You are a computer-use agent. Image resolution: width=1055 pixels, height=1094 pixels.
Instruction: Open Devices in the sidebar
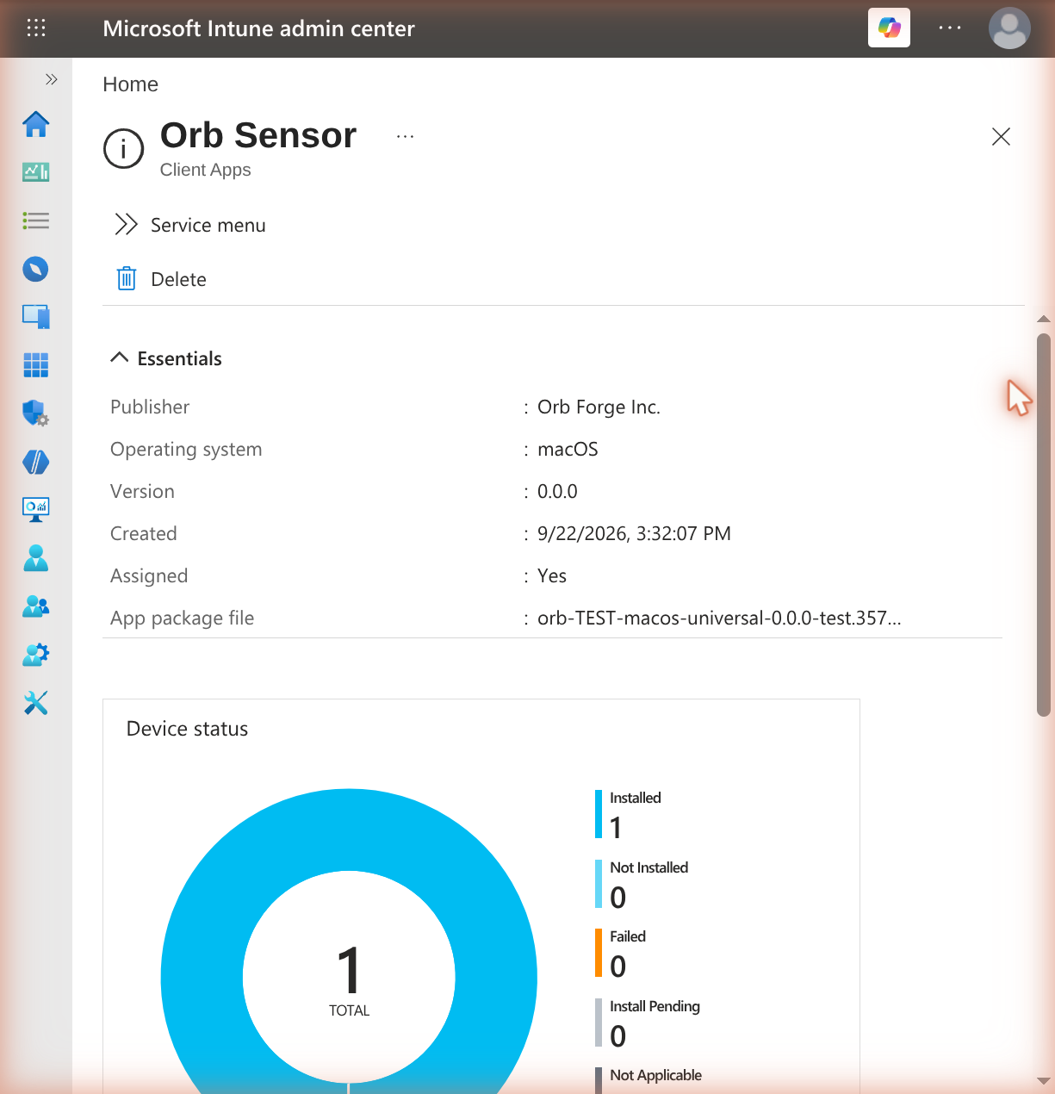click(x=36, y=317)
